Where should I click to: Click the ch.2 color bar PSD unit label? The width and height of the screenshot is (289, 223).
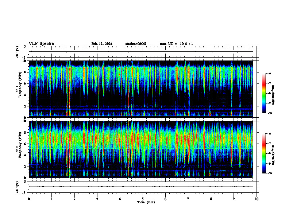[273, 155]
